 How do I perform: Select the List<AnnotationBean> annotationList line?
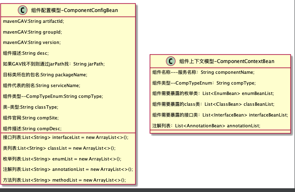(x=206, y=126)
